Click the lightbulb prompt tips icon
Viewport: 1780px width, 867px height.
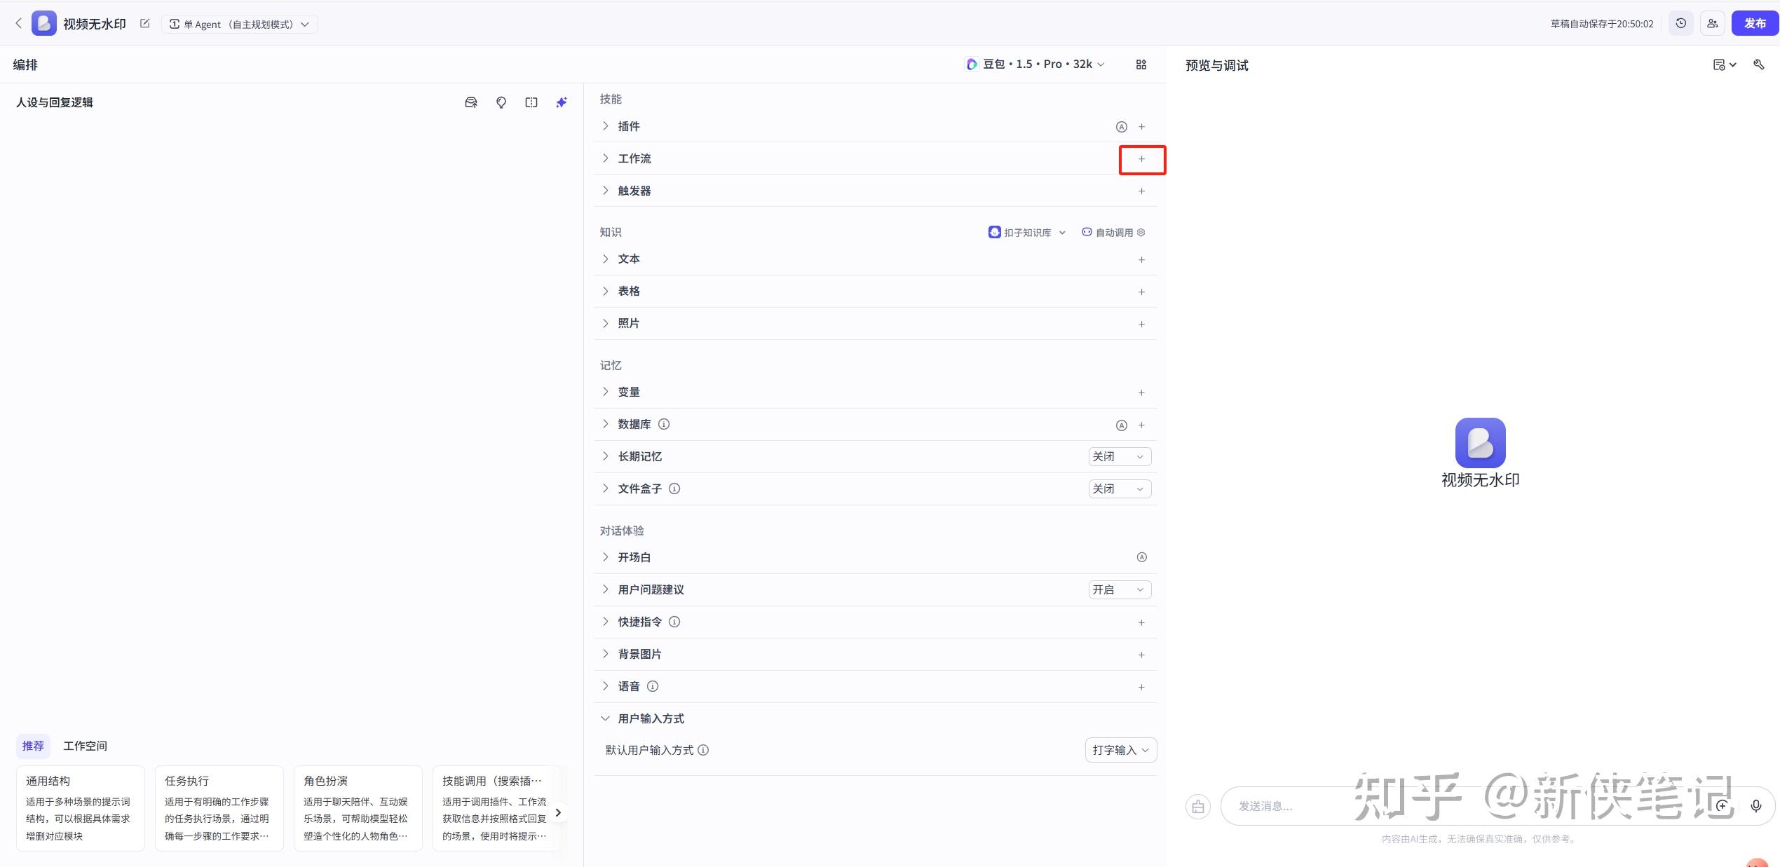501,102
